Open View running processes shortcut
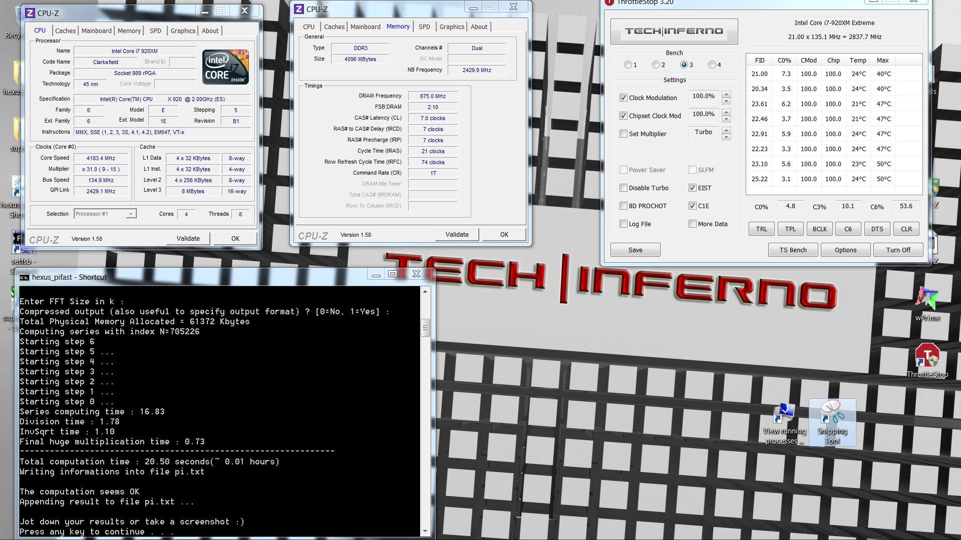The width and height of the screenshot is (961, 540). tap(784, 423)
